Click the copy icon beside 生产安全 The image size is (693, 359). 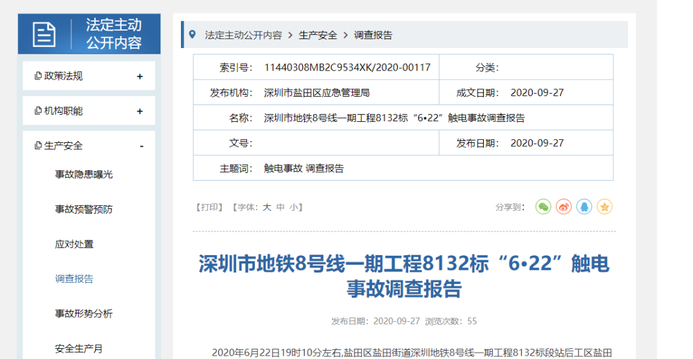click(38, 146)
